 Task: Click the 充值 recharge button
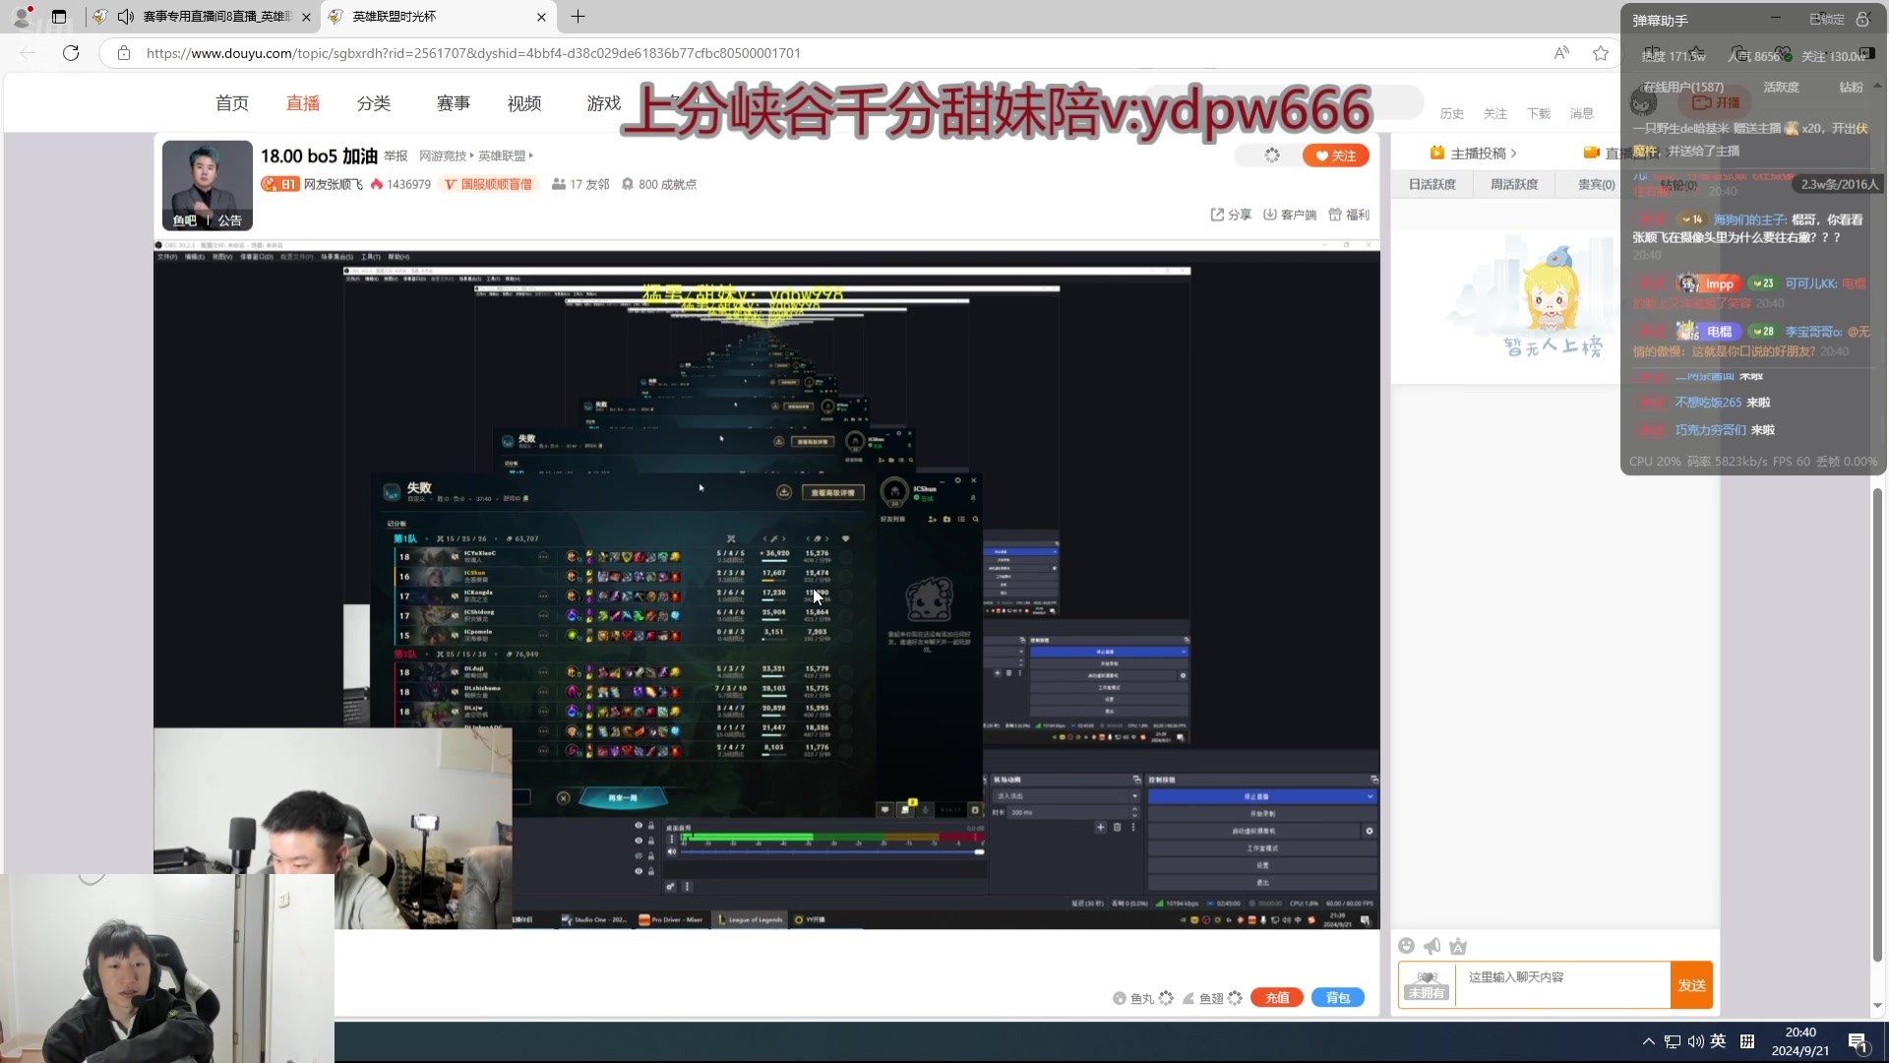pyautogui.click(x=1277, y=998)
